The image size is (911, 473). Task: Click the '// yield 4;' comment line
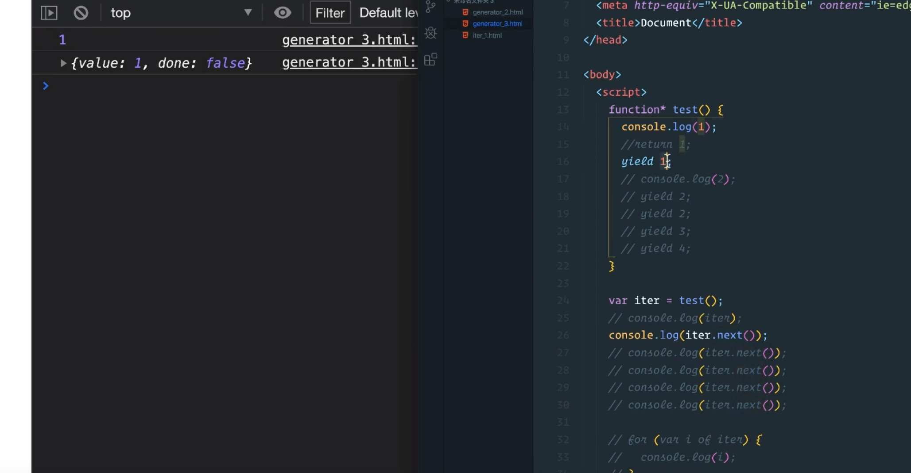pos(656,248)
